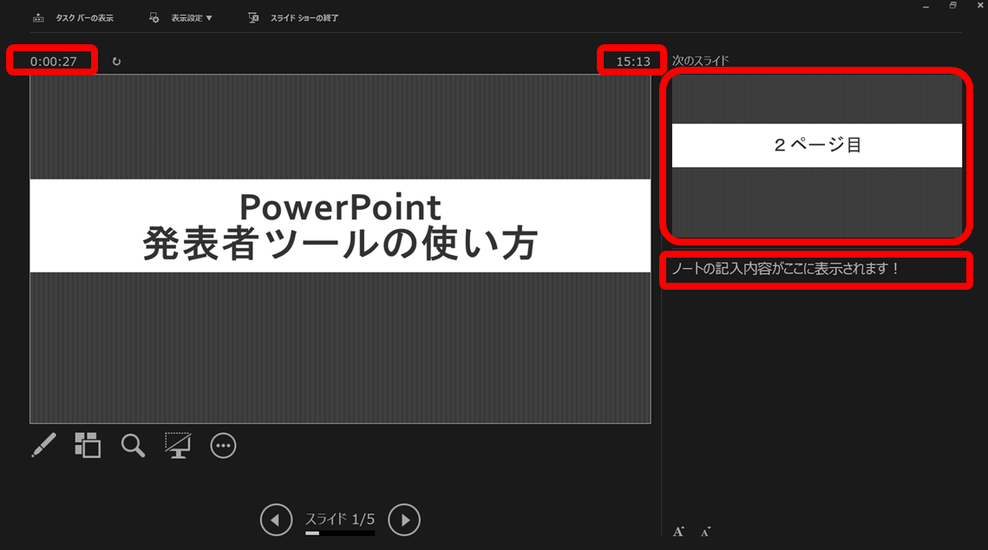Viewport: 988px width, 550px height.
Task: Click the next slide arrow
Action: pyautogui.click(x=404, y=520)
